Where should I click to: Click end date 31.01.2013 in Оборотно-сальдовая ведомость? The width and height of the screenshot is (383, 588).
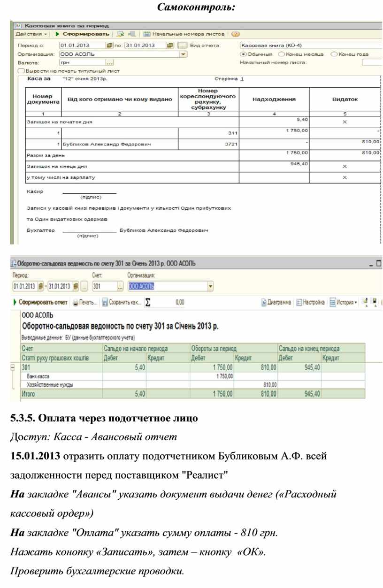tap(60, 286)
